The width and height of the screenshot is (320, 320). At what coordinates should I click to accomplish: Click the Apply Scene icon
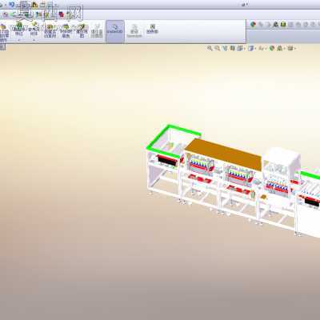coord(279,48)
